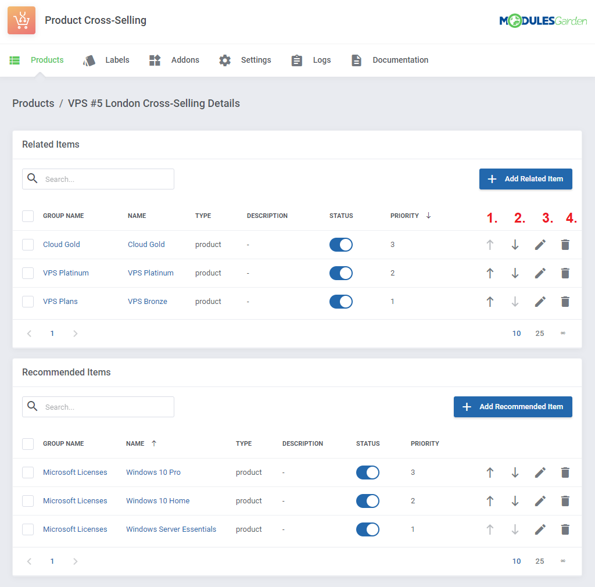Viewport: 595px width, 587px height.
Task: Show all entries in Related Items
Action: [562, 333]
